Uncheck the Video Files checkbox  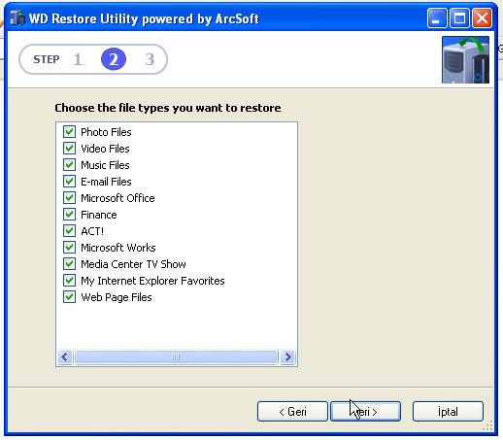69,149
